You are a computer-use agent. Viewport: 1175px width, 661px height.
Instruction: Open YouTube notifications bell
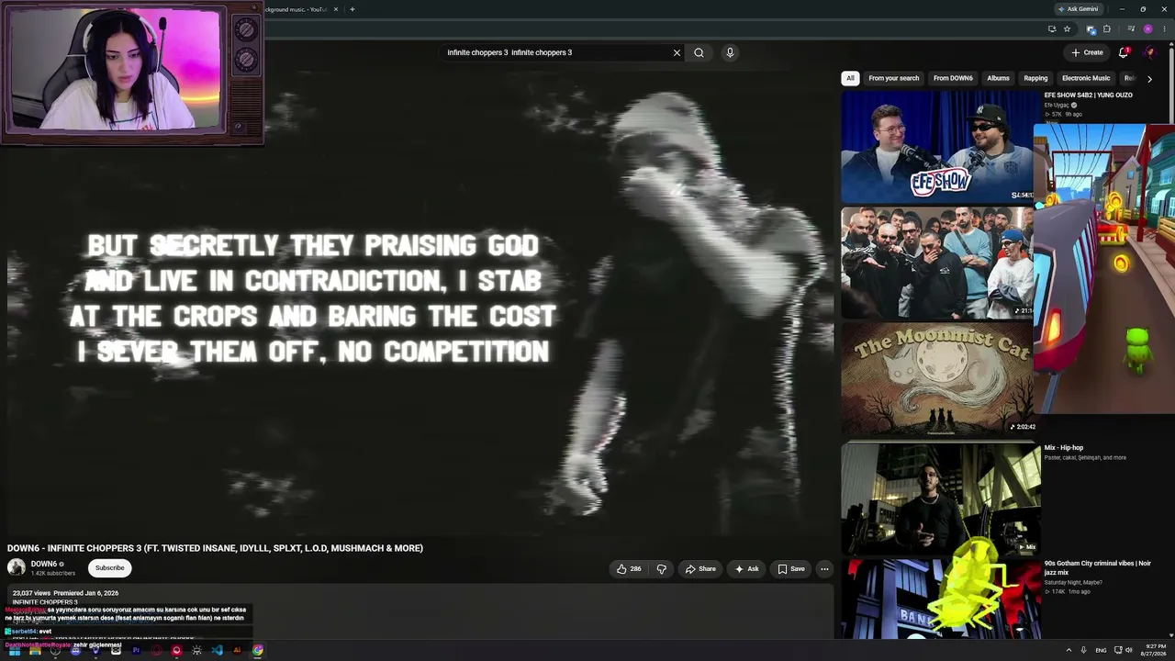click(1123, 52)
